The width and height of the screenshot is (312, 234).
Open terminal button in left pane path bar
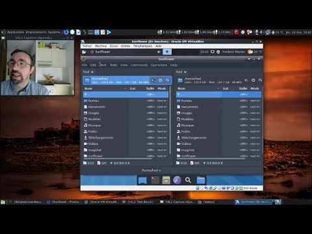pyautogui.click(x=153, y=80)
